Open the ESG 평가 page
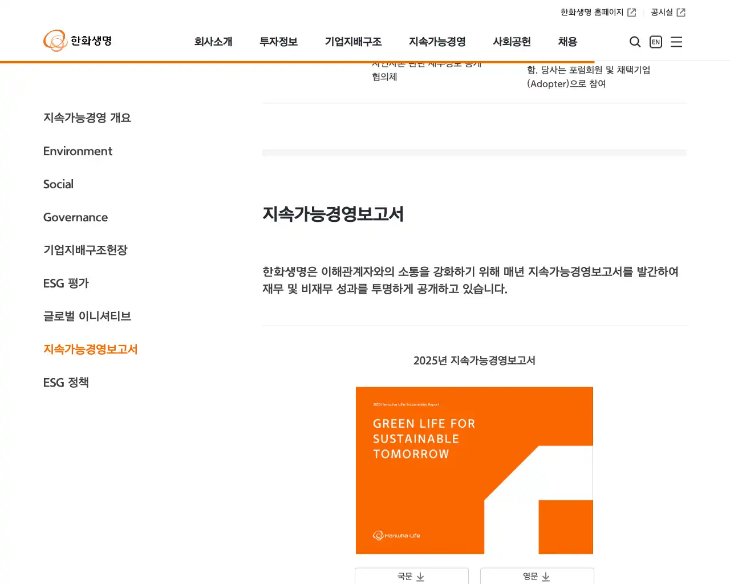The height and width of the screenshot is (584, 730). [x=66, y=283]
